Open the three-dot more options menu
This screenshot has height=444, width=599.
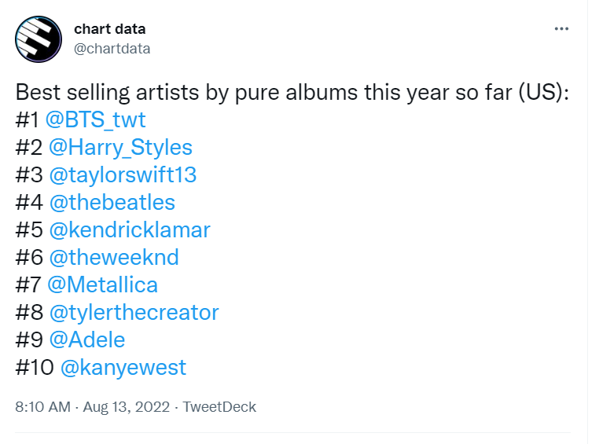[561, 28]
